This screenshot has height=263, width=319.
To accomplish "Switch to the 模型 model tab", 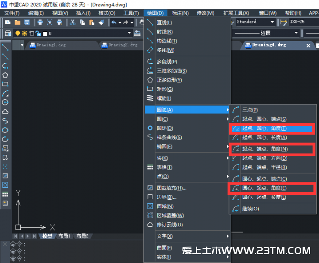I will (x=47, y=236).
